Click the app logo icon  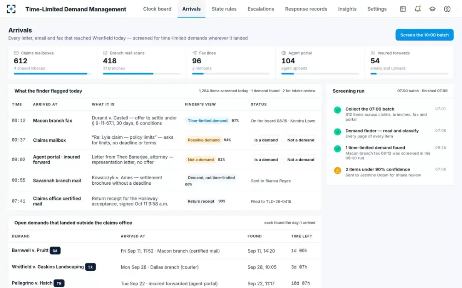pyautogui.click(x=11, y=9)
